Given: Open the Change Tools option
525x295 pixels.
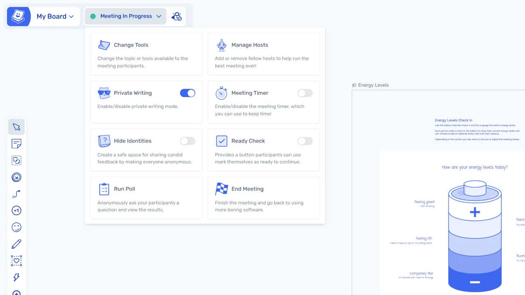Looking at the screenshot, I should click(131, 45).
